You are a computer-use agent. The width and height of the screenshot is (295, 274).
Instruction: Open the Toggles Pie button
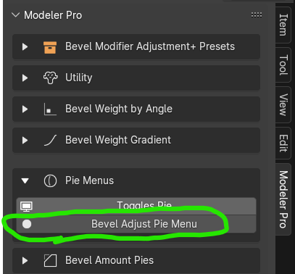(136, 207)
